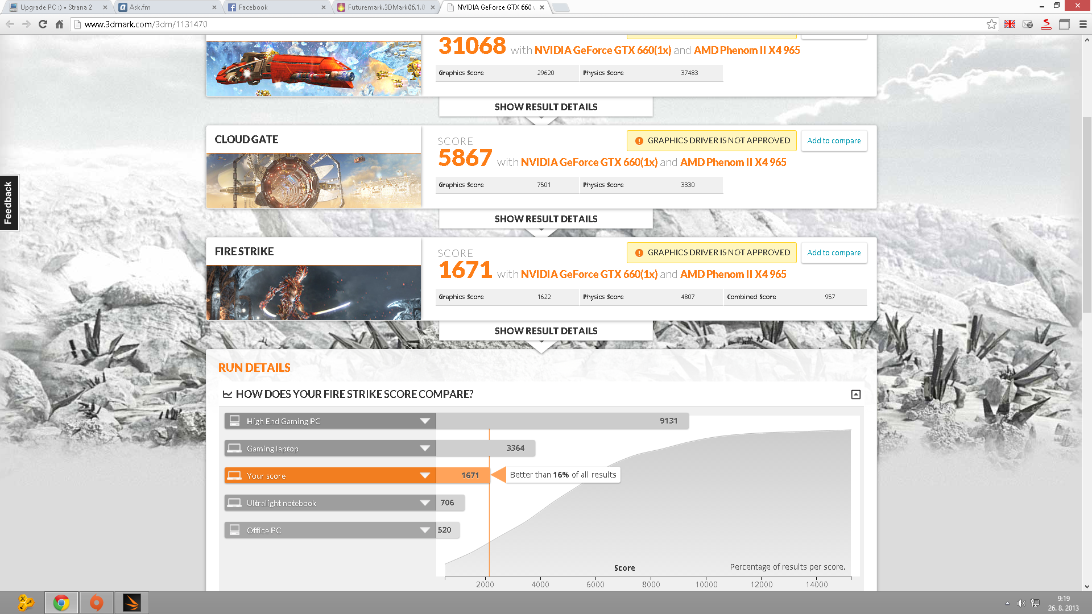Image resolution: width=1092 pixels, height=614 pixels.
Task: Open the Chrome menu button
Action: point(1082,24)
